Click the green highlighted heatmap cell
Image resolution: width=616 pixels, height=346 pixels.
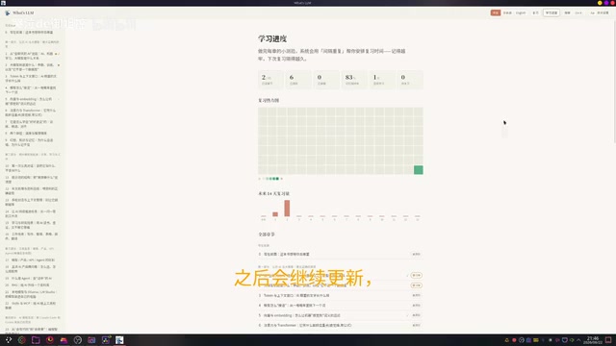coord(419,170)
